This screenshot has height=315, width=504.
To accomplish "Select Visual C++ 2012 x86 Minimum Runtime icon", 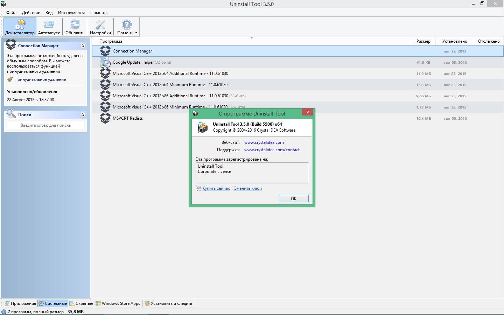I will (105, 107).
